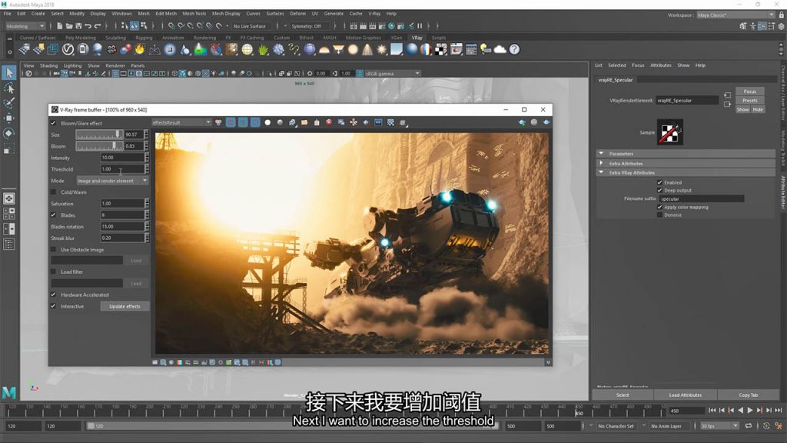Click the open folder icon in frame buffer toolbar
787x443 pixels.
[304, 122]
